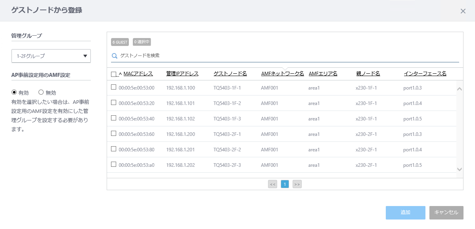
Task: Select the 無効 radio button
Action: tap(41, 93)
